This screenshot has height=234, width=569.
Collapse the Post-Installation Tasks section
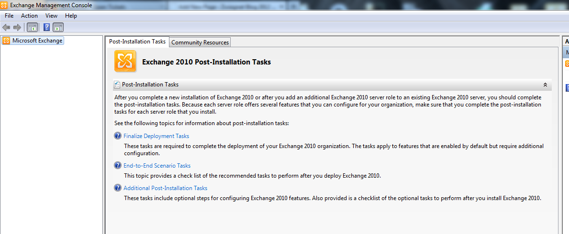545,85
